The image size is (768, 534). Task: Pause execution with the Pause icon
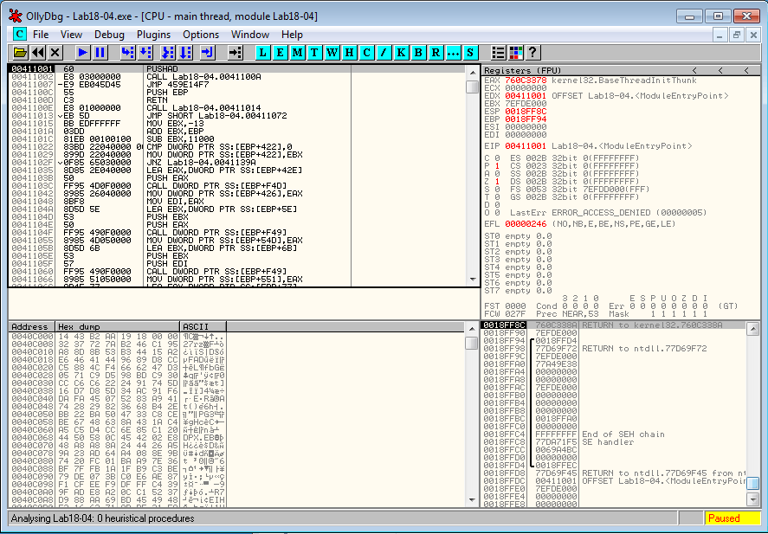pyautogui.click(x=100, y=53)
